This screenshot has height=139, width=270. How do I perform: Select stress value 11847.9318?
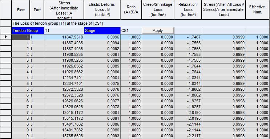pyautogui.click(x=64, y=37)
